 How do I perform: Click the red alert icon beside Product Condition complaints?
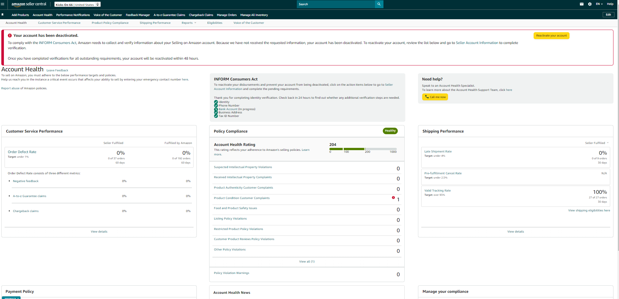(393, 198)
